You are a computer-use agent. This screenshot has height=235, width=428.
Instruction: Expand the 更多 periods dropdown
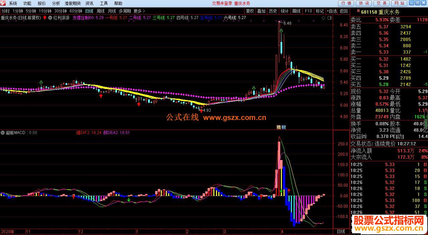point(139,11)
